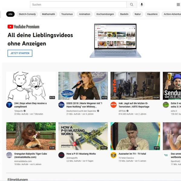The height and width of the screenshot is (181, 181).
Task: Click the laptop image in Premium banner
Action: (x=115, y=40)
